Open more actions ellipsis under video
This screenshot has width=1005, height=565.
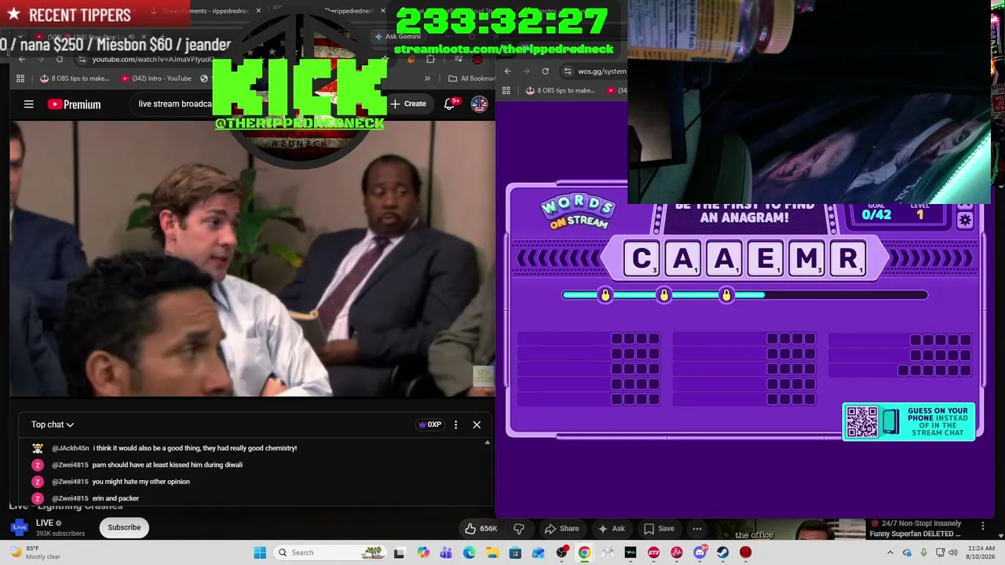tap(697, 528)
